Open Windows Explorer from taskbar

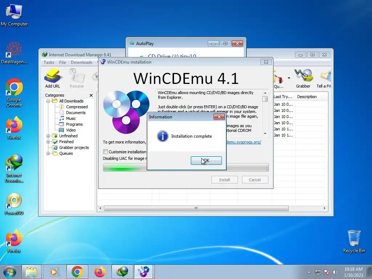[x=31, y=272]
